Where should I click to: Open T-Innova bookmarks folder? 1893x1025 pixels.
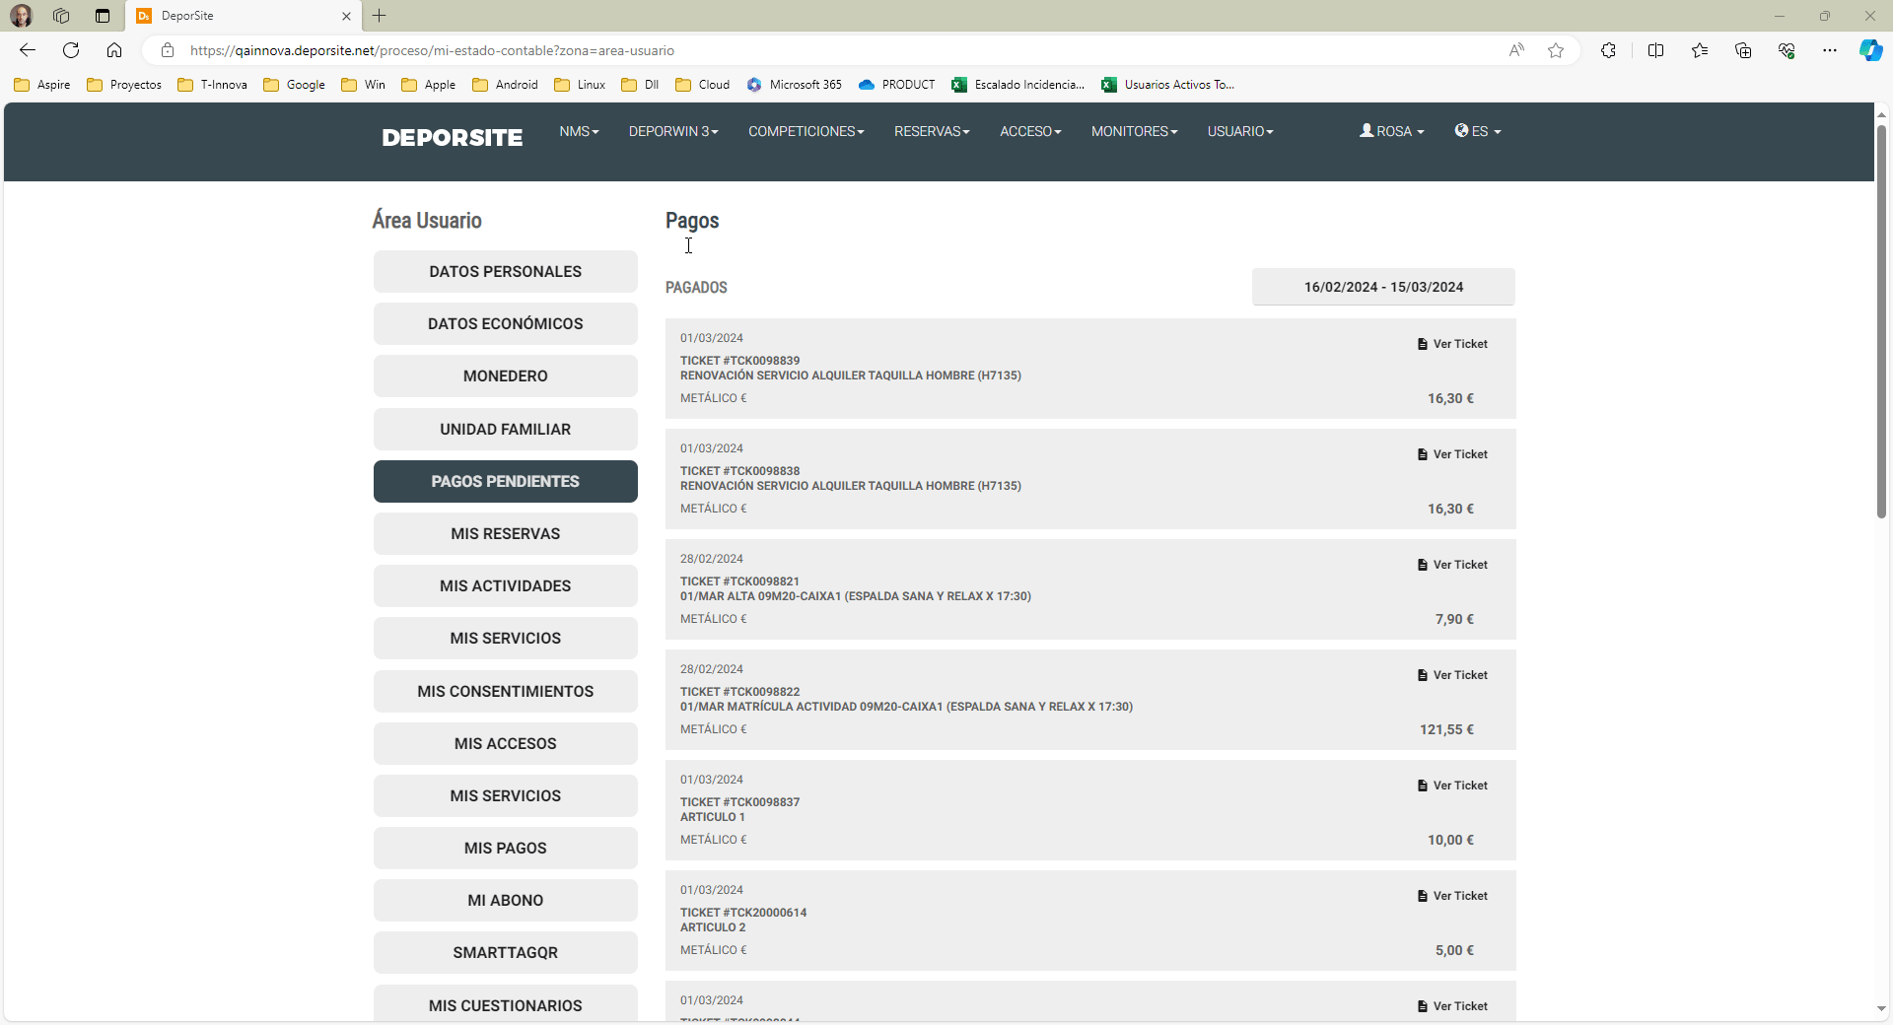click(212, 85)
